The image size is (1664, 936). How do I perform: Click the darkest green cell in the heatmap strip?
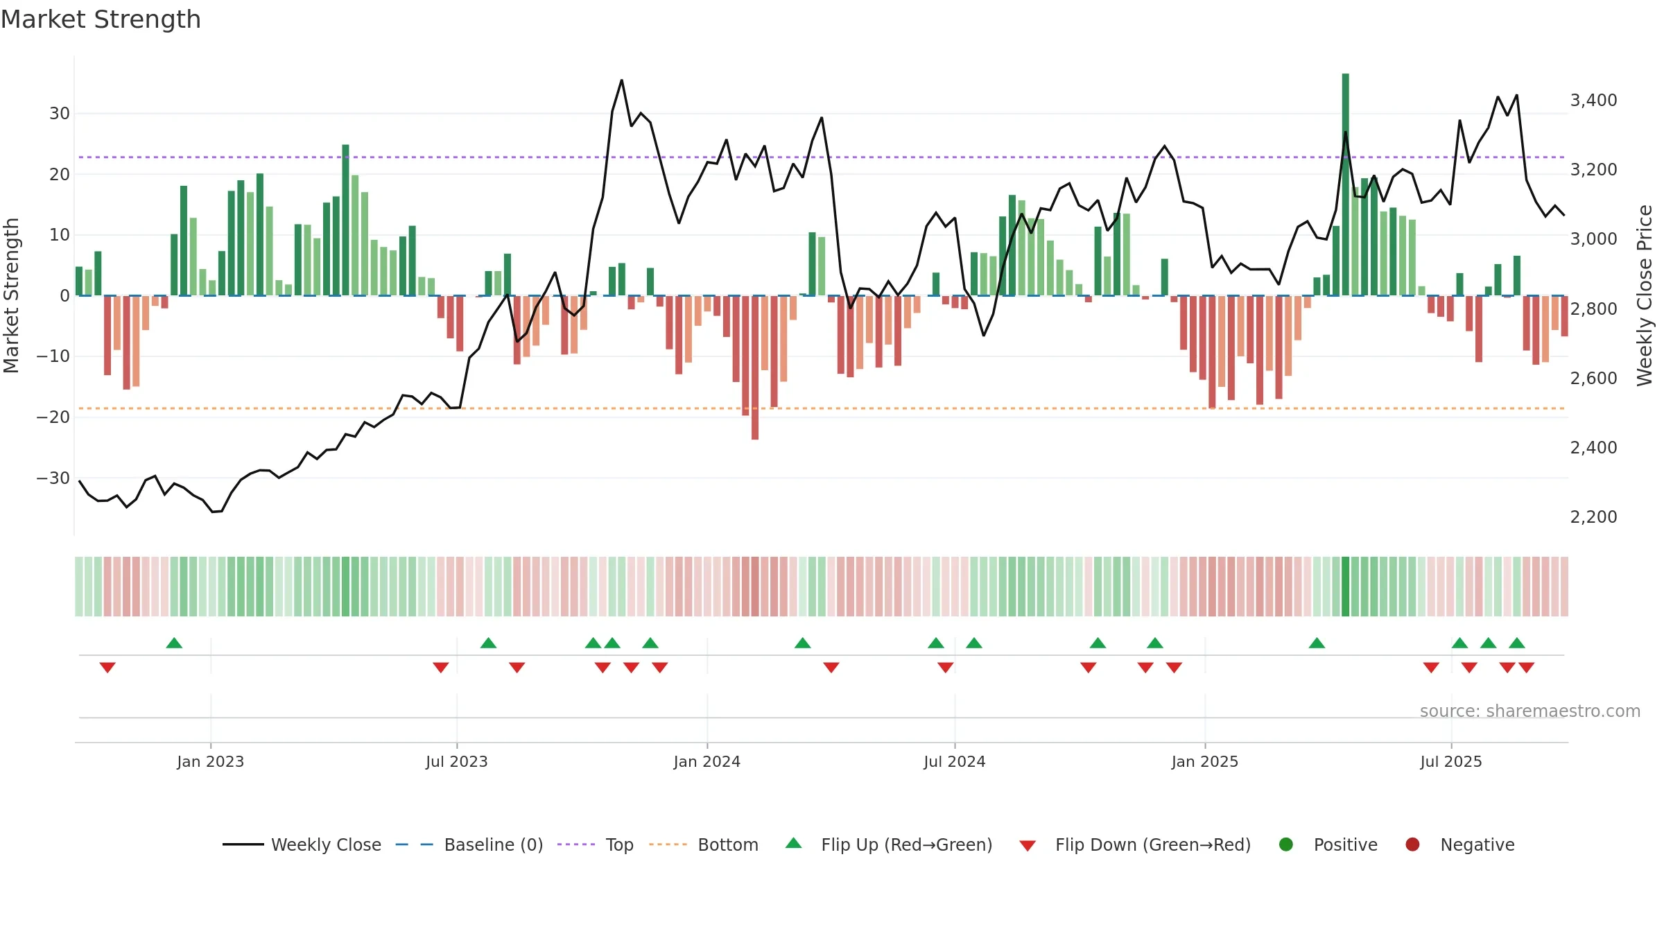point(1345,587)
